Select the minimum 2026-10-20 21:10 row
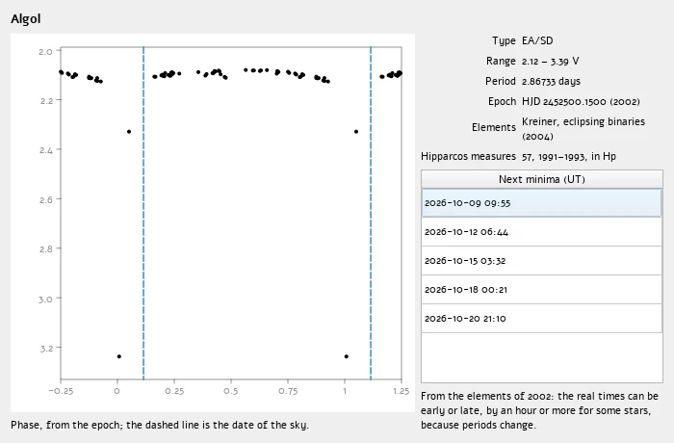The width and height of the screenshot is (674, 443). [541, 318]
